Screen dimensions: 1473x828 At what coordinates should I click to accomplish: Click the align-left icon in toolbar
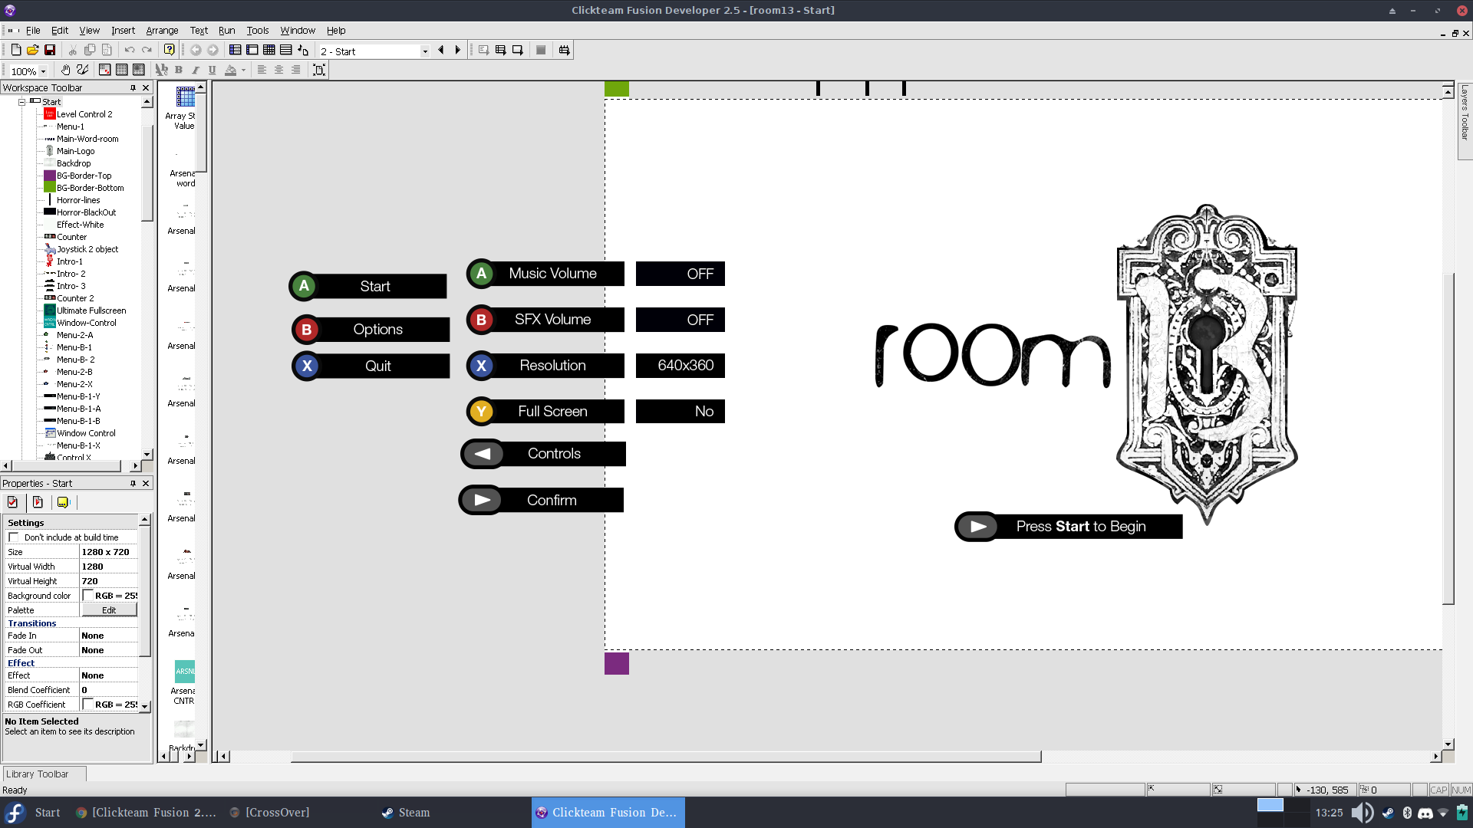tap(262, 69)
